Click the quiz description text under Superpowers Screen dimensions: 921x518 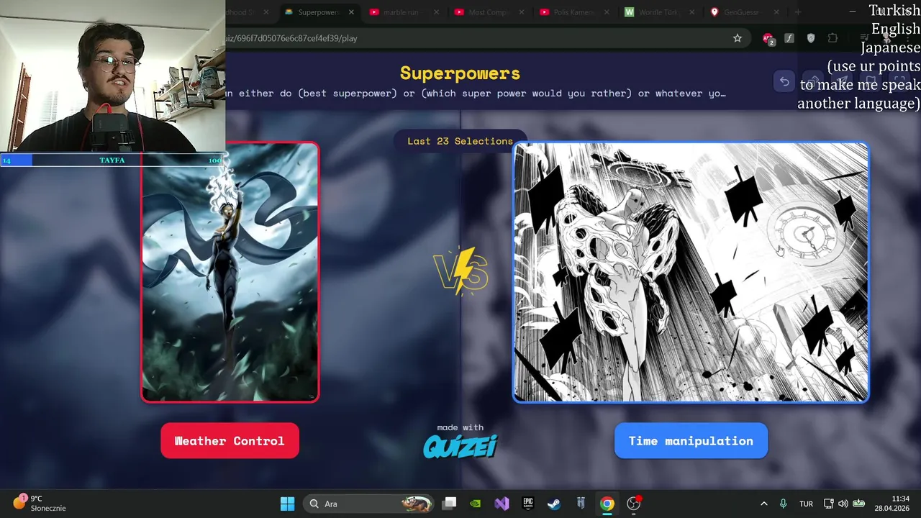click(475, 94)
